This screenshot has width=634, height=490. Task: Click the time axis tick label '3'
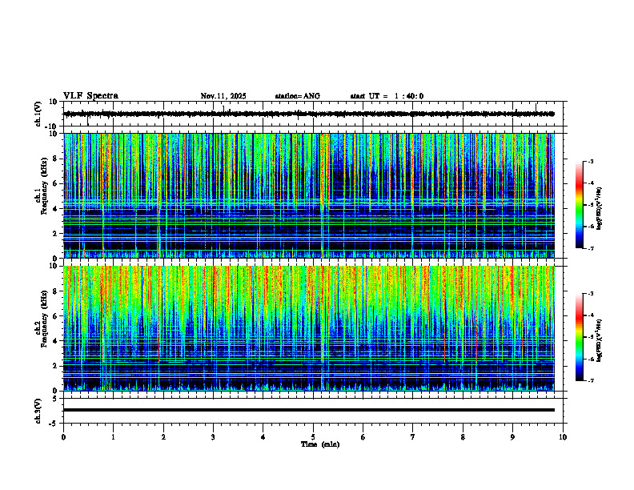(x=213, y=437)
